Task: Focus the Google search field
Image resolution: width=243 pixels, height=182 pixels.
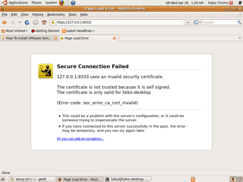Action: click(220, 22)
